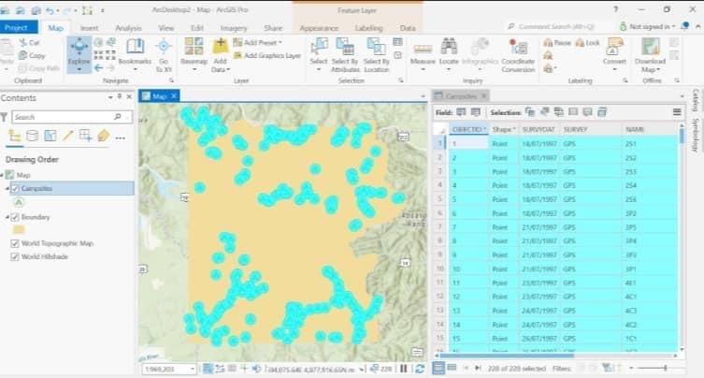This screenshot has width=704, height=378.
Task: Select the Explore navigation tool
Action: [79, 52]
